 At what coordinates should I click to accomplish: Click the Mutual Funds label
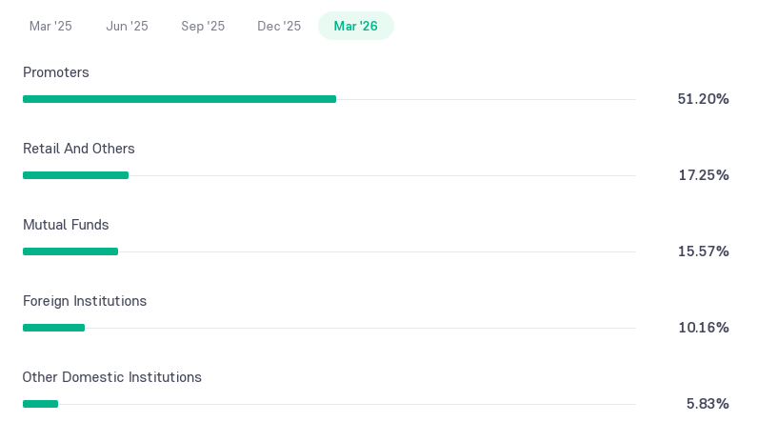(66, 225)
